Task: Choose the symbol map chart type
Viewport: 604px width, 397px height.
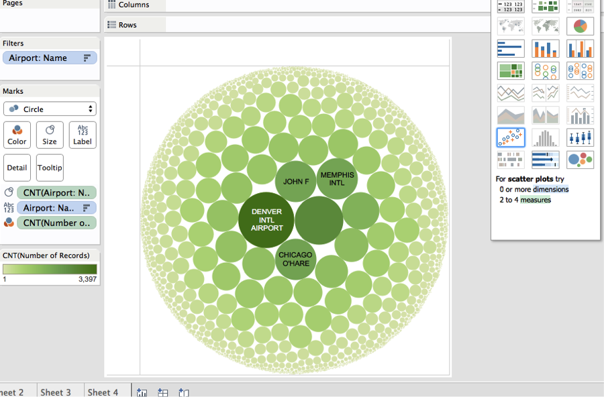Action: [511, 27]
